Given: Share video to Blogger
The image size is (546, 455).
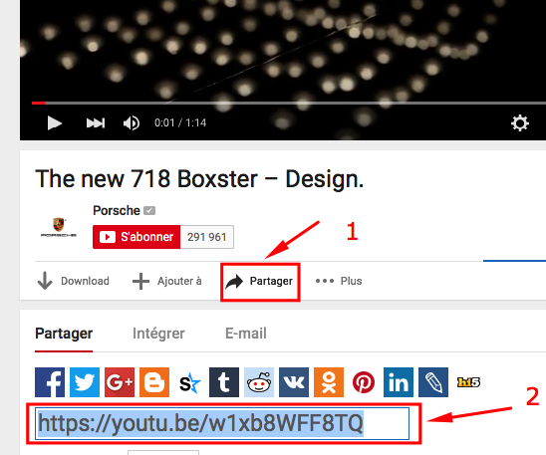Looking at the screenshot, I should pyautogui.click(x=154, y=382).
